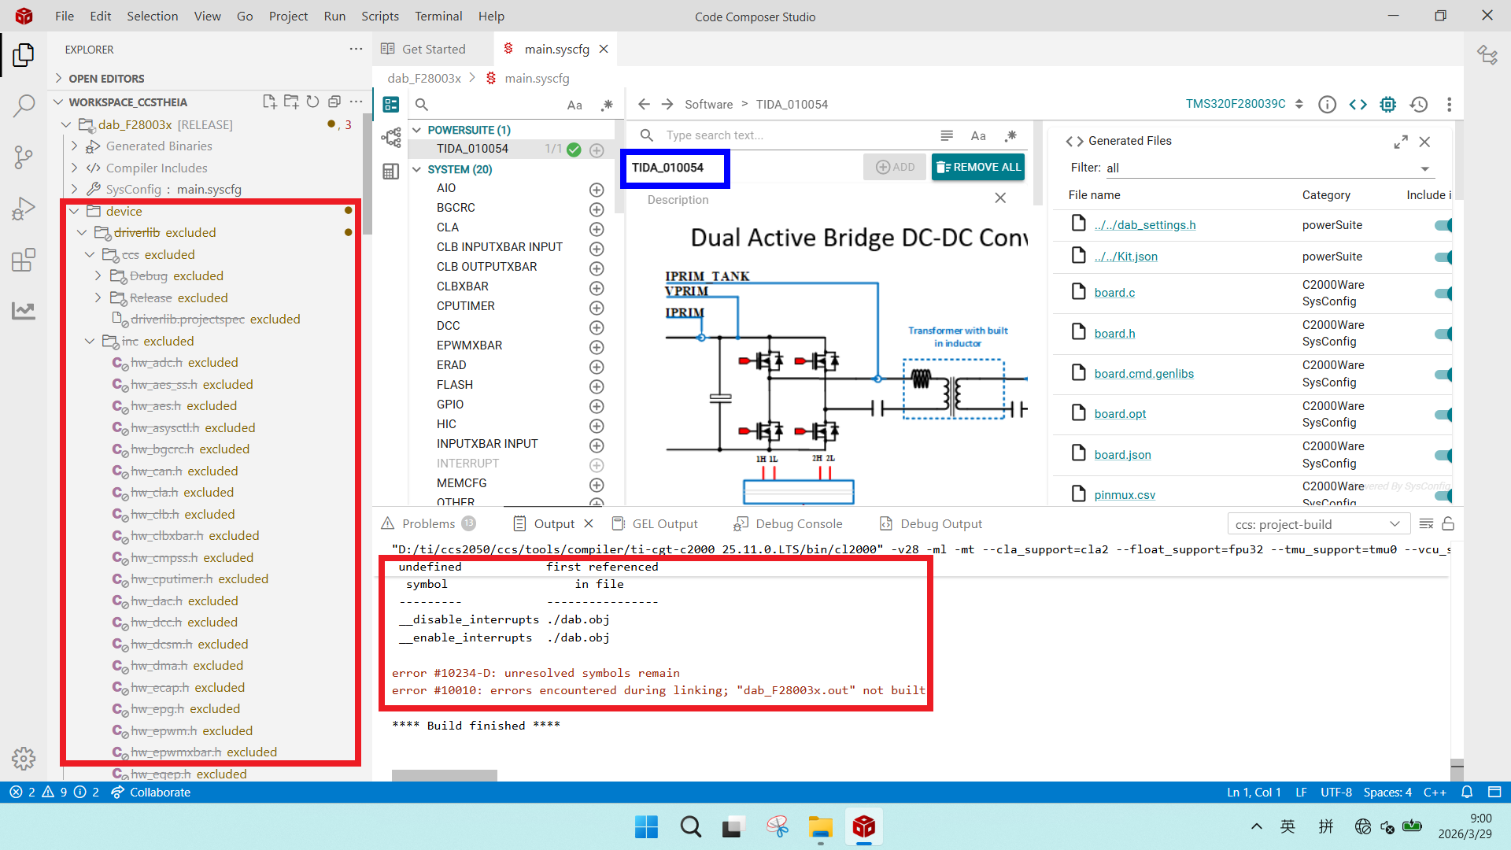Open the Terminal menu
The height and width of the screenshot is (850, 1511).
pos(438,16)
